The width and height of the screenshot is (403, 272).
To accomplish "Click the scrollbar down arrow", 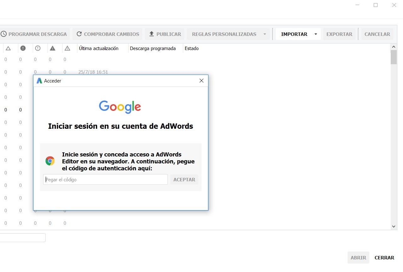I will [394, 226].
